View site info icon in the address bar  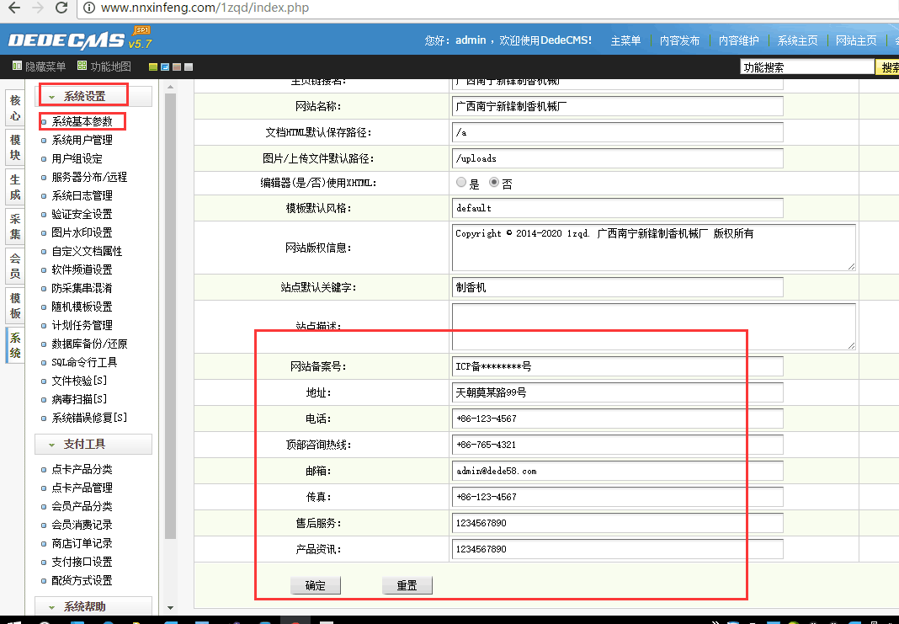coord(89,8)
